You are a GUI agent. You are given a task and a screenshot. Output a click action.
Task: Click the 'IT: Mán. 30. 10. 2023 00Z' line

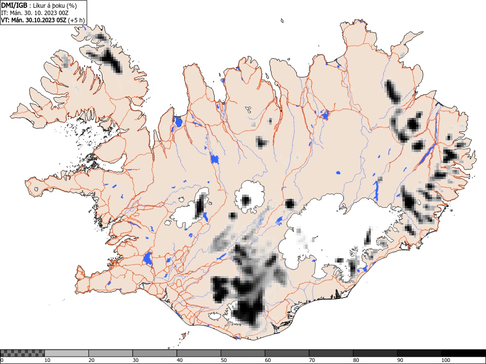tap(35, 13)
